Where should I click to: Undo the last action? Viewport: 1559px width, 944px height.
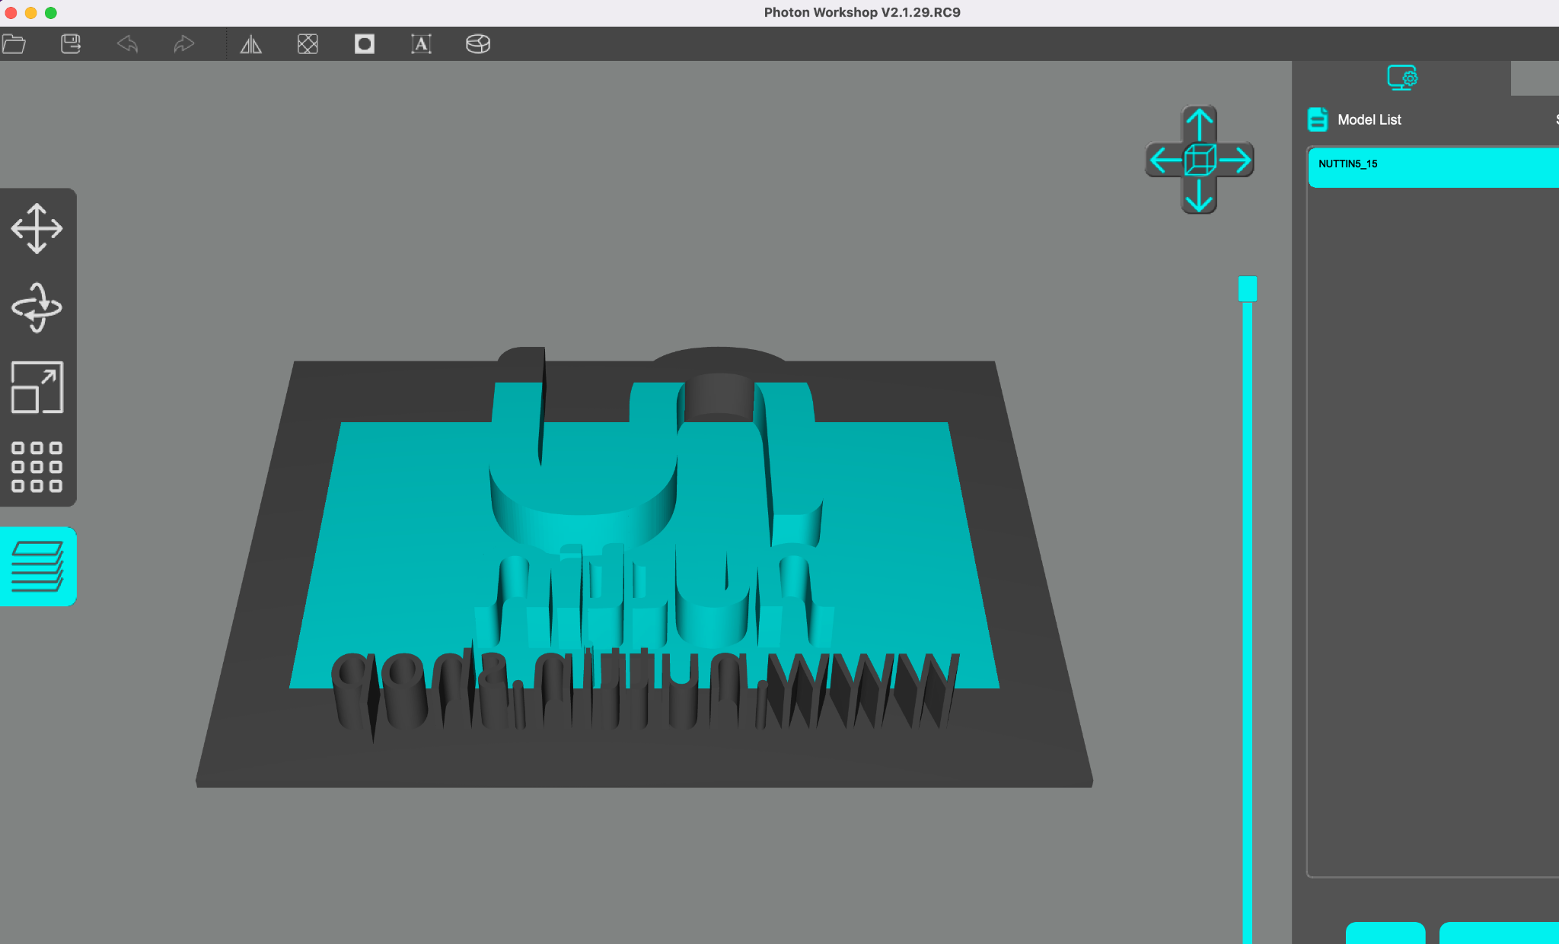coord(128,44)
